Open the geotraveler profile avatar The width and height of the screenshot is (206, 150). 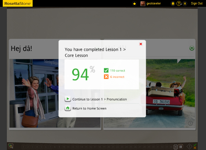(143, 3)
